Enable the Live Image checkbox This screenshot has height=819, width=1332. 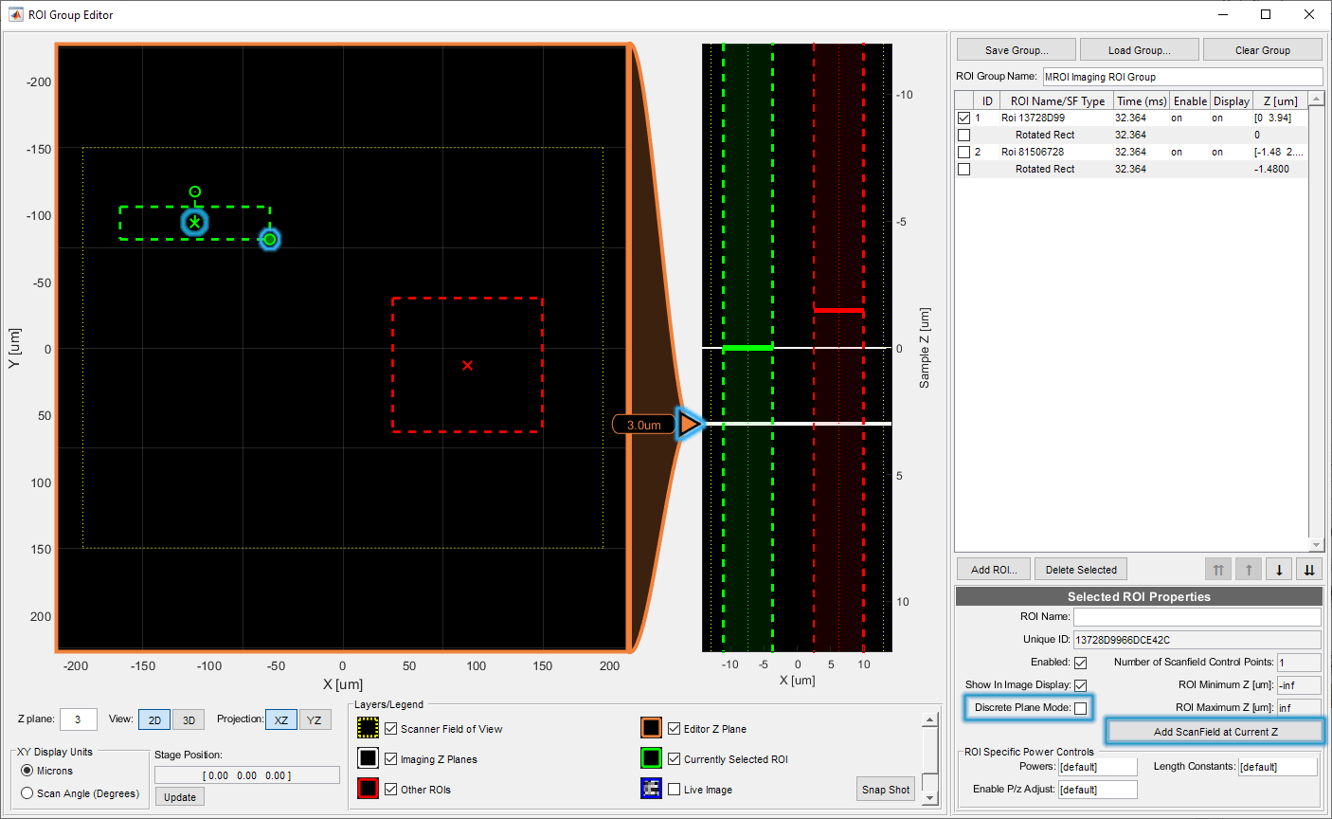click(674, 789)
